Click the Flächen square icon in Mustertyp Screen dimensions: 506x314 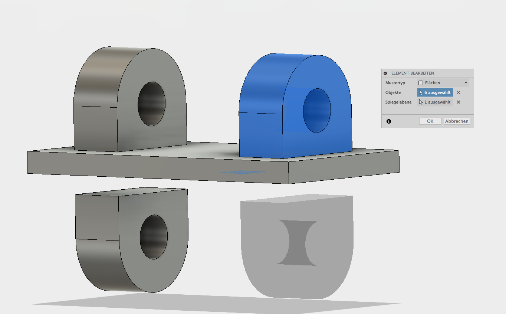click(x=421, y=83)
